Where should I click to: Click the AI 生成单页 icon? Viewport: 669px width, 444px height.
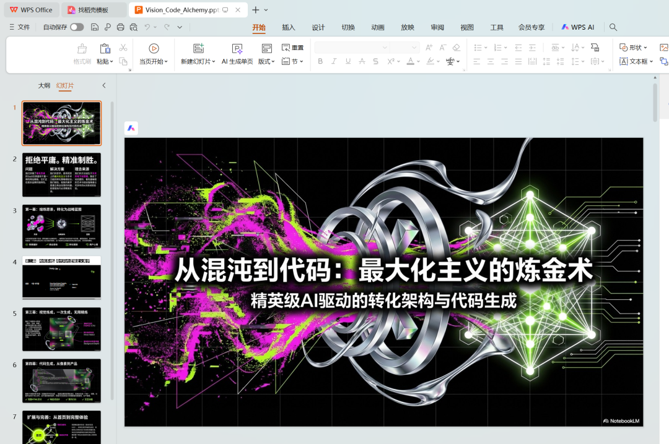(237, 49)
